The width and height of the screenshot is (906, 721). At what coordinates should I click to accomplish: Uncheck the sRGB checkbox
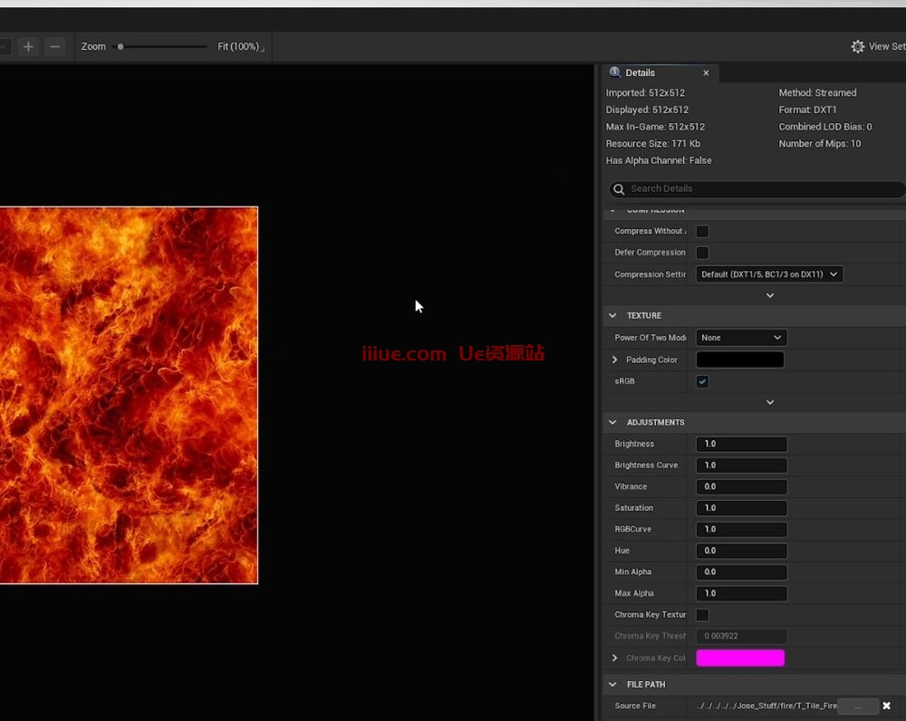[x=702, y=381]
